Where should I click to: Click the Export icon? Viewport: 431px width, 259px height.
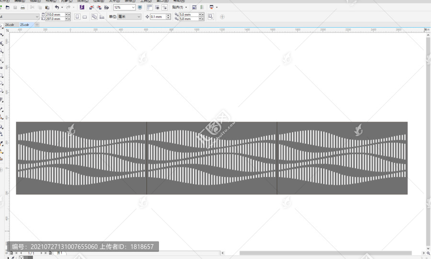[x=99, y=8]
